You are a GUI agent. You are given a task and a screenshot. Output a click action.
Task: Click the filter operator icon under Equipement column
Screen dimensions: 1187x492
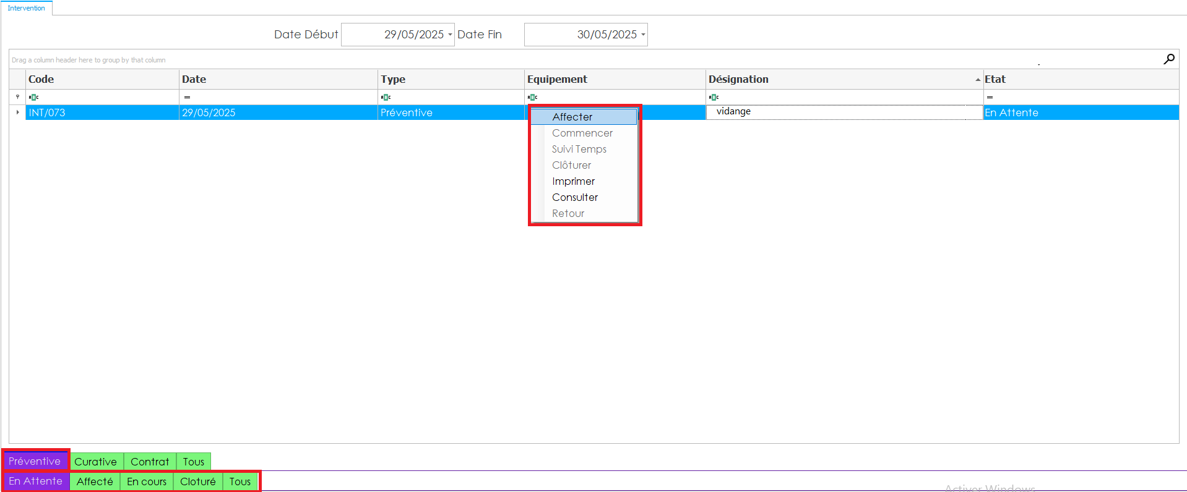[x=533, y=97]
